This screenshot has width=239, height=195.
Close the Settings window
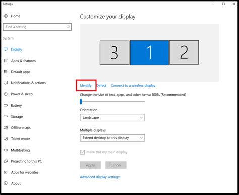234,4
